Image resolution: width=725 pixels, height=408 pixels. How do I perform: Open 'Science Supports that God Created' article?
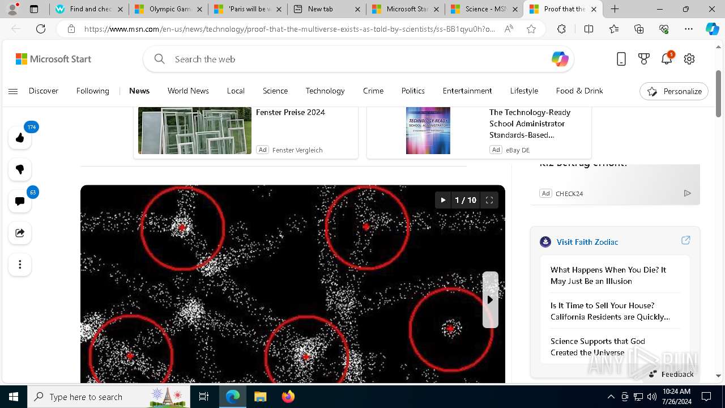598,347
